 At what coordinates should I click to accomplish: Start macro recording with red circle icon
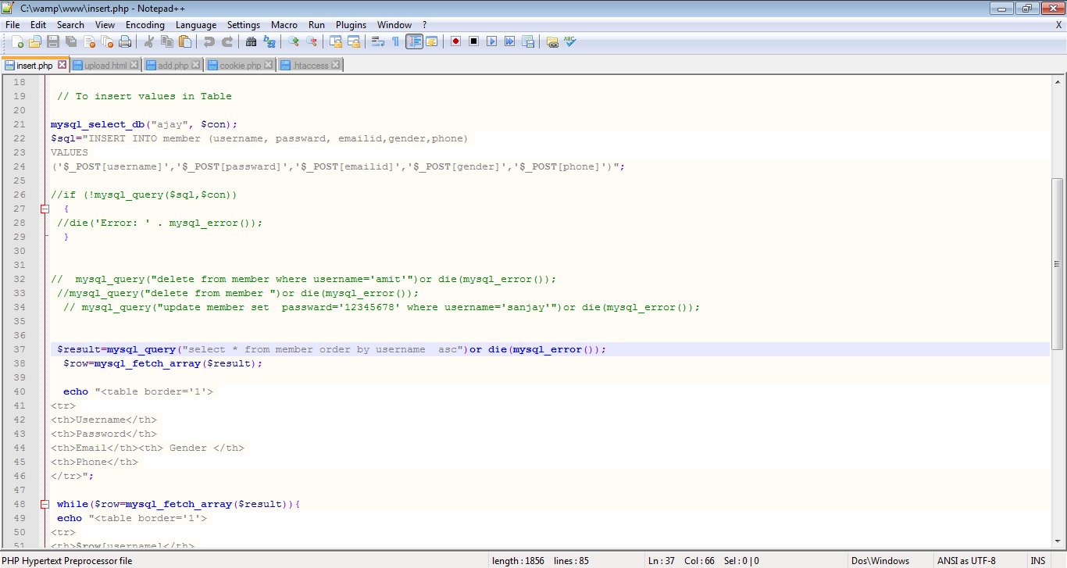455,41
